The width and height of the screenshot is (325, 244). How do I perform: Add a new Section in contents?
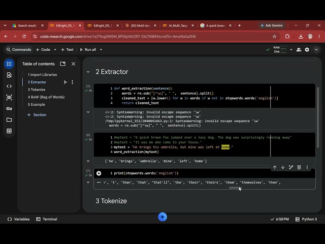[37, 115]
